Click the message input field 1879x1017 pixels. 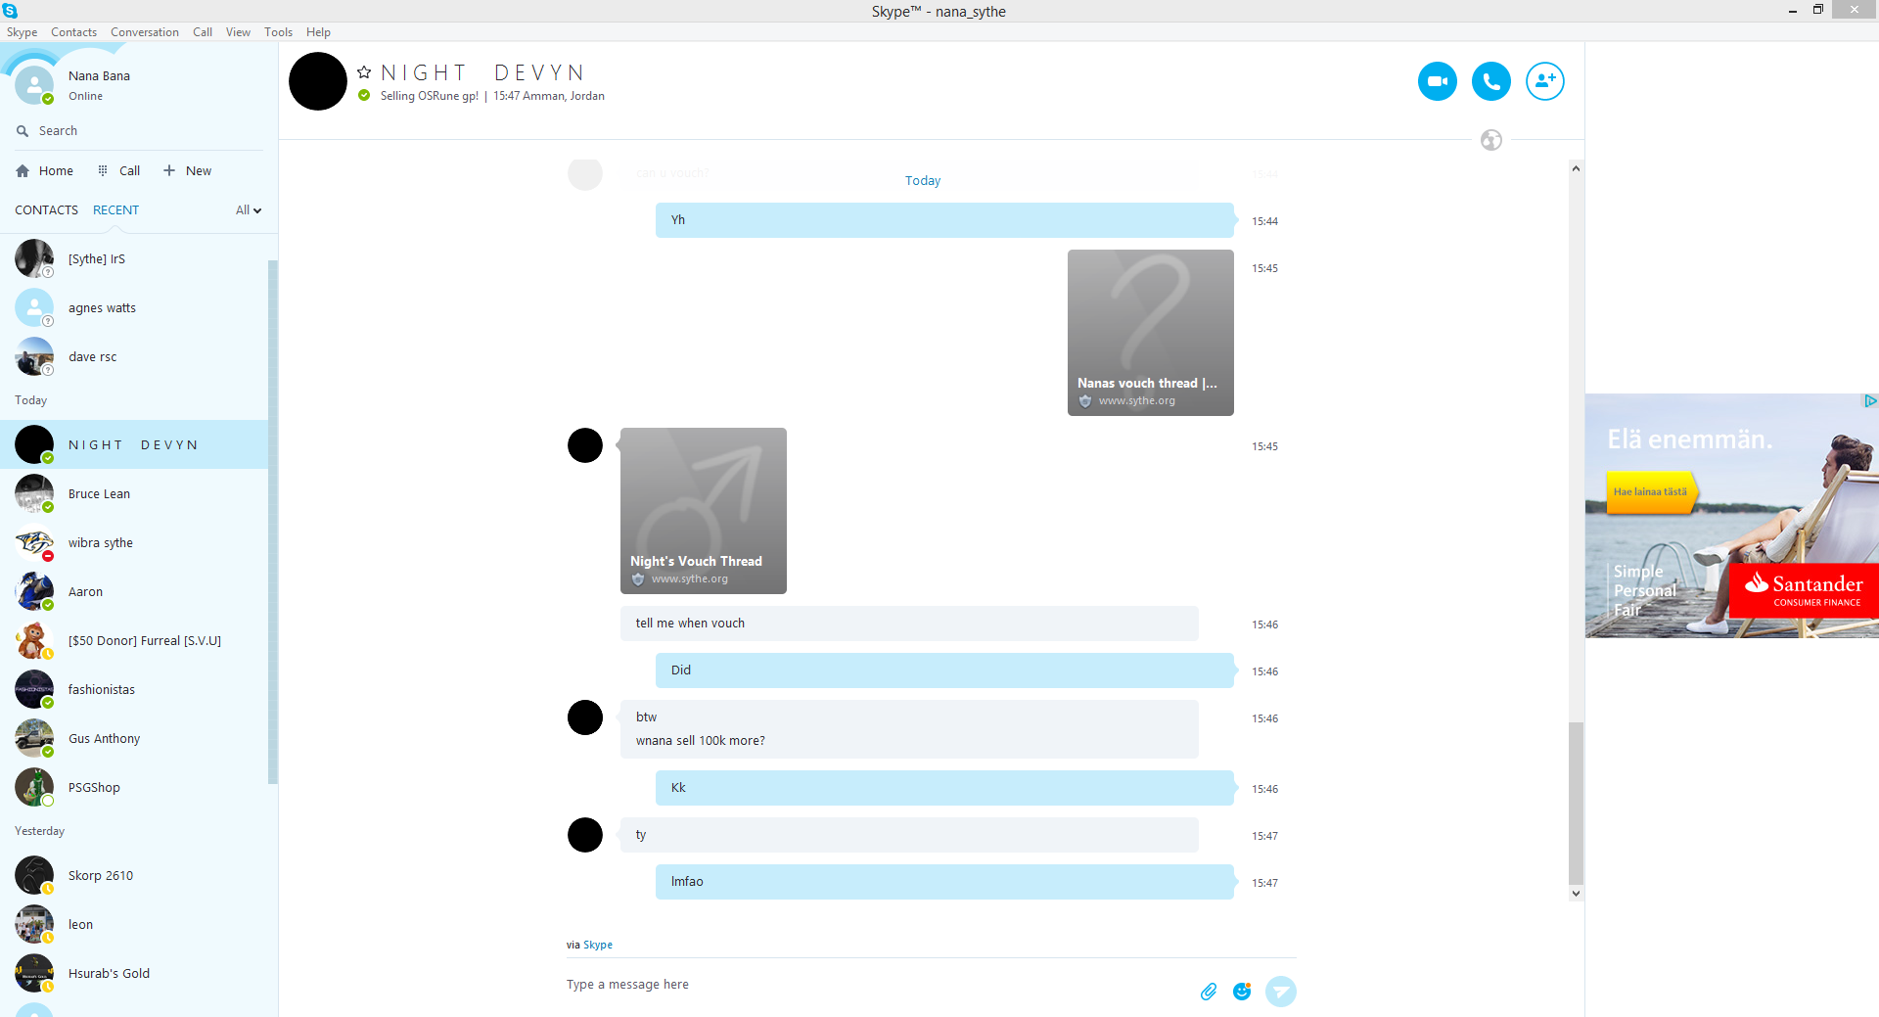[876, 985]
